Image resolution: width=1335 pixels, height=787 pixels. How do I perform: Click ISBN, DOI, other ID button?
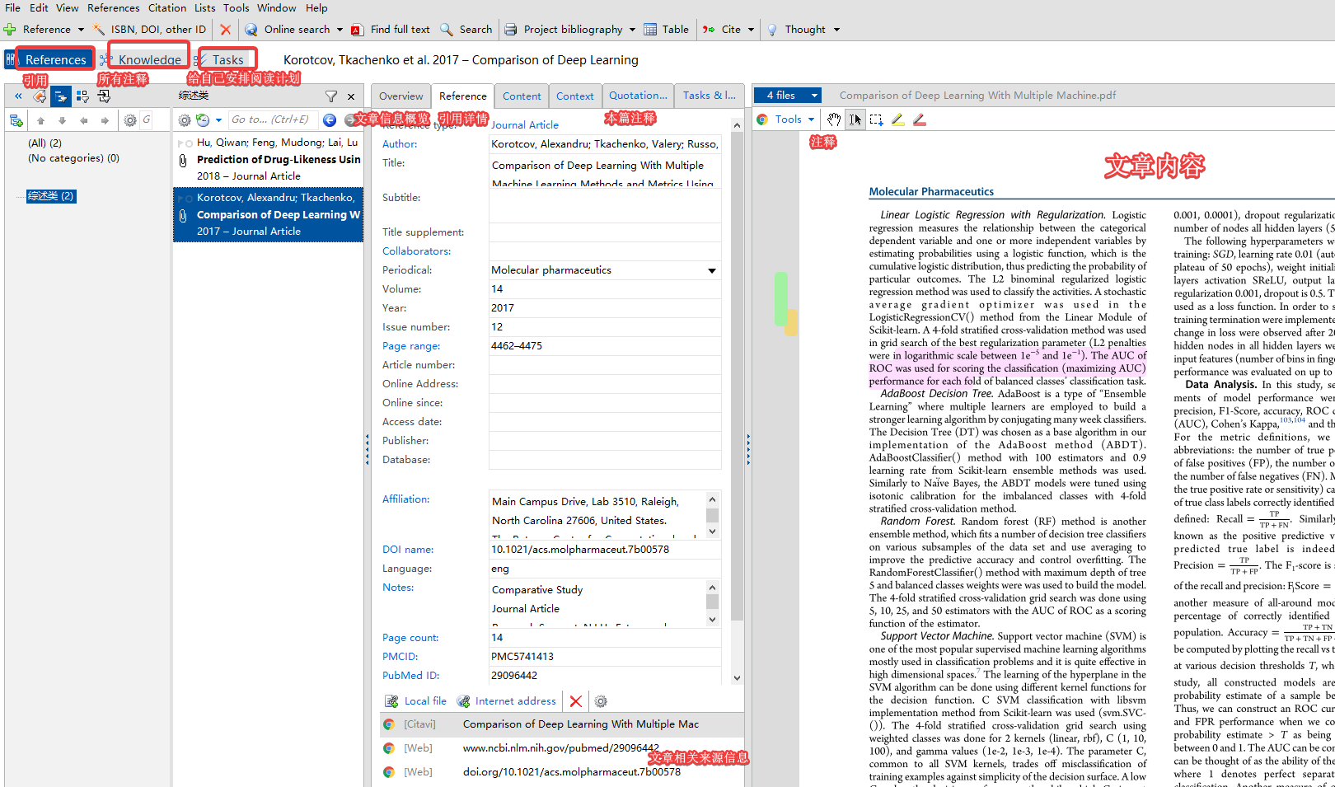pyautogui.click(x=149, y=30)
